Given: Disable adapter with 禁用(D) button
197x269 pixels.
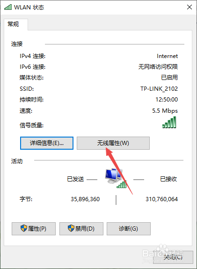Looking at the screenshot, I should click(81, 229).
